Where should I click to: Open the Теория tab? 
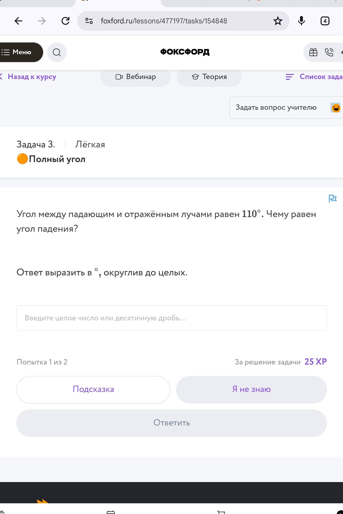[x=209, y=77]
